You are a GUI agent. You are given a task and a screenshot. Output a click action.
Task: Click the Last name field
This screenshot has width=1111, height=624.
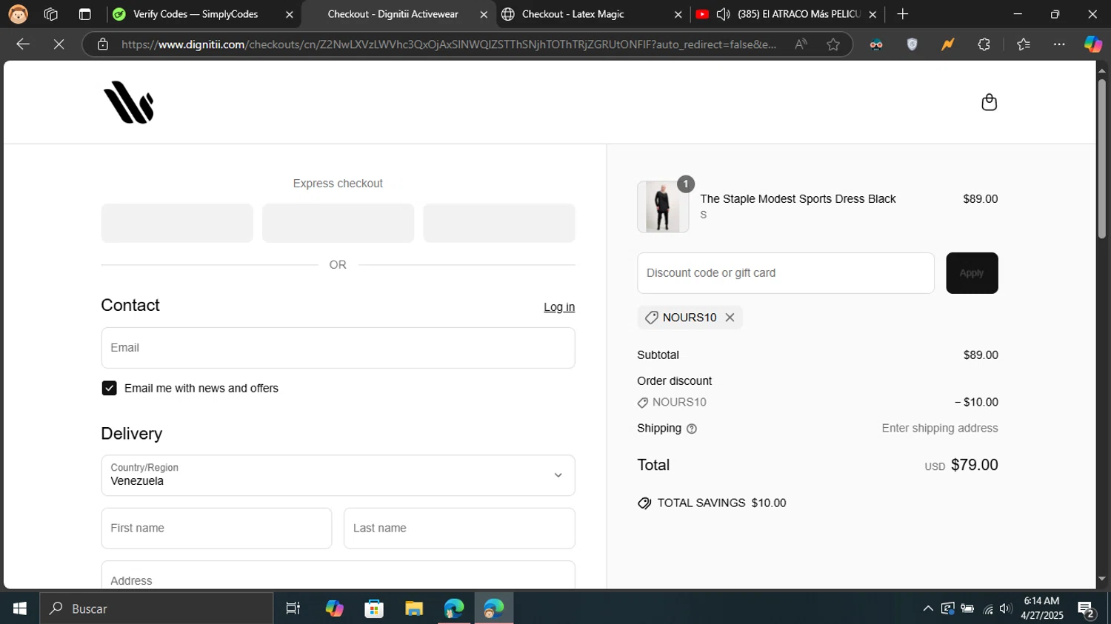point(459,529)
